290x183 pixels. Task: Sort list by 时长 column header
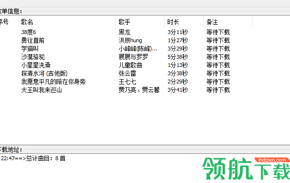click(x=184, y=22)
